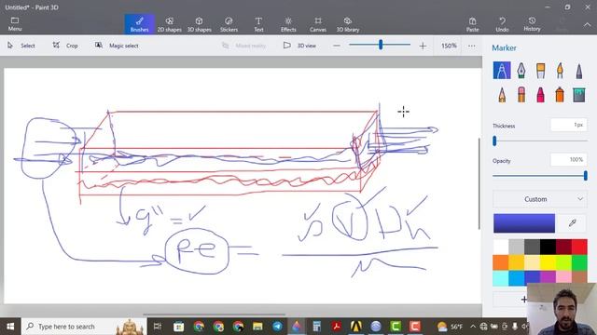The width and height of the screenshot is (597, 335).
Task: Open File Explorer from the taskbar
Action: (x=257, y=327)
